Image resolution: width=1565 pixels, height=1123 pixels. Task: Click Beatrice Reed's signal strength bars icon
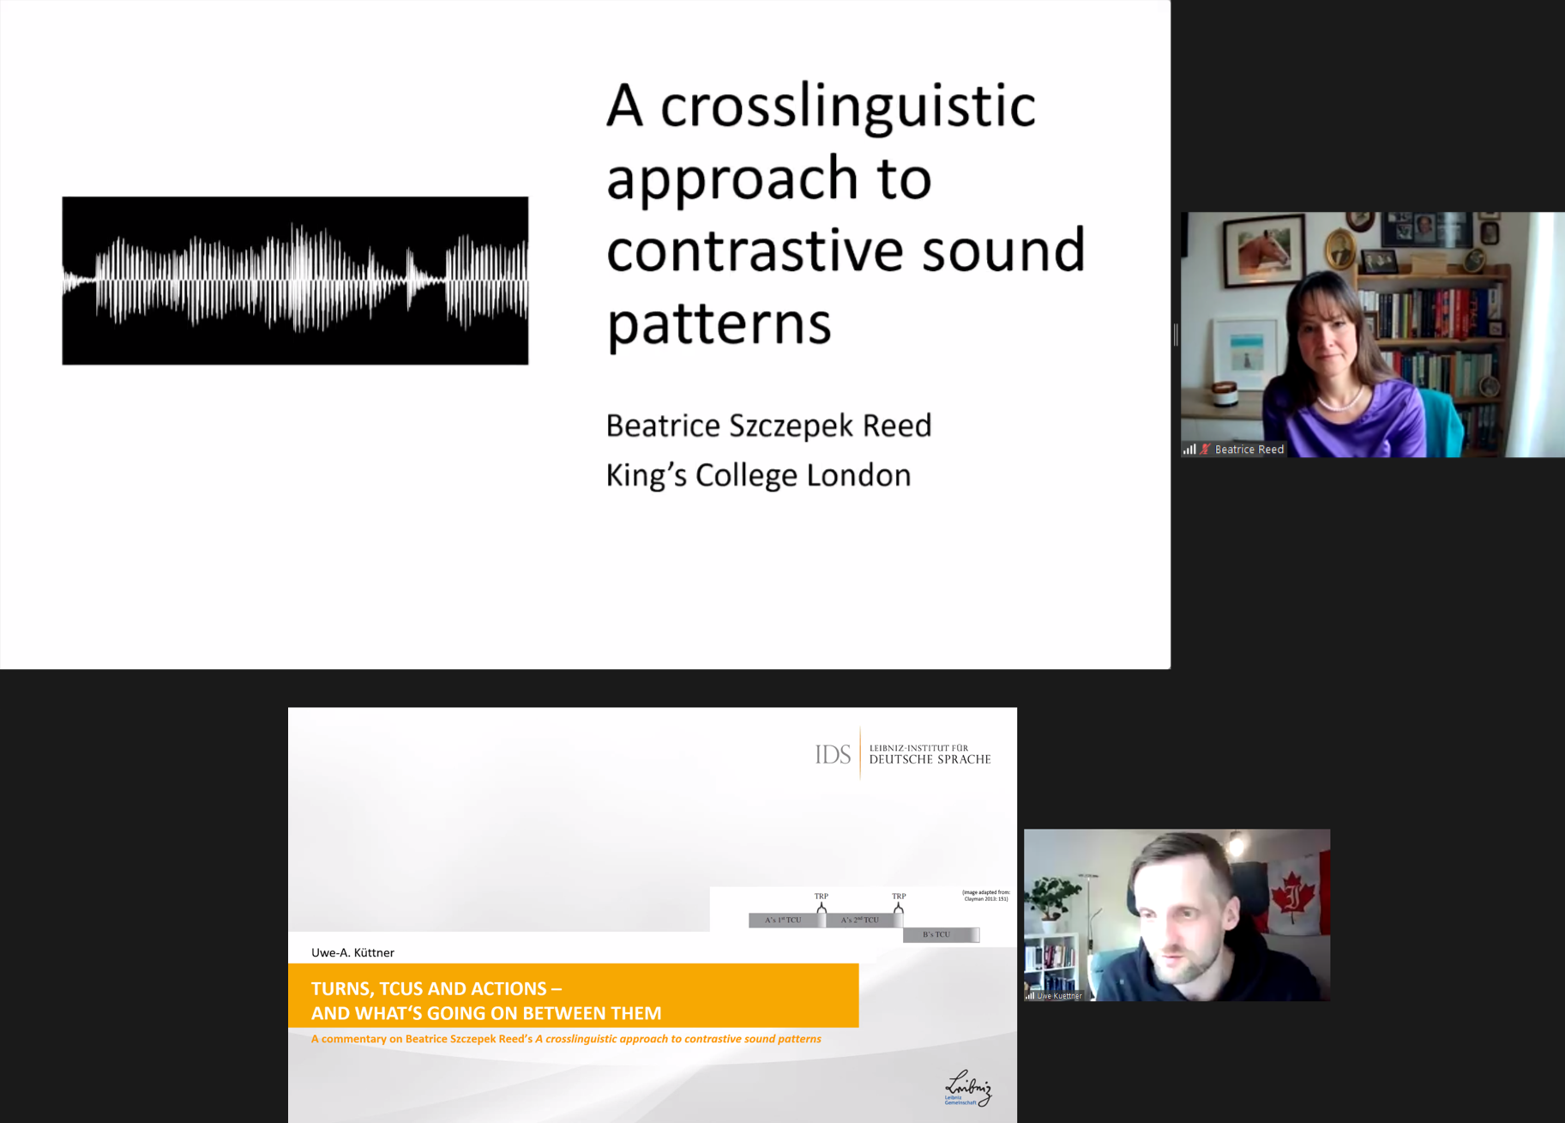[1189, 449]
